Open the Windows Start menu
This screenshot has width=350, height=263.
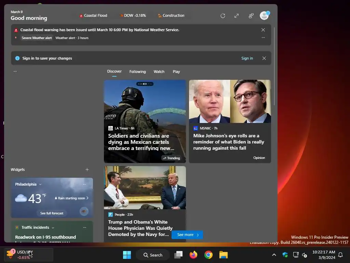tap(127, 255)
